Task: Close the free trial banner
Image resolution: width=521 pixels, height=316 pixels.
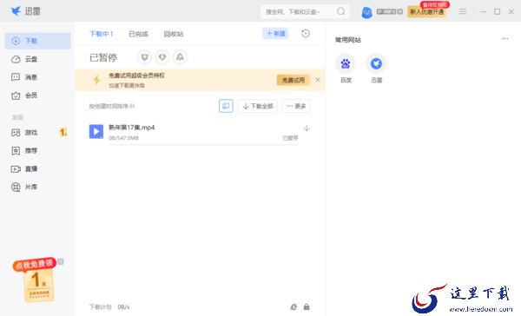Action: pyautogui.click(x=318, y=80)
